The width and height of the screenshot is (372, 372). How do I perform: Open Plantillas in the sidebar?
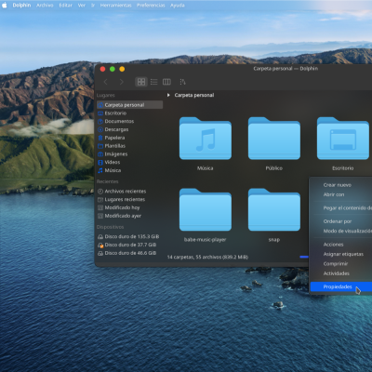click(114, 146)
